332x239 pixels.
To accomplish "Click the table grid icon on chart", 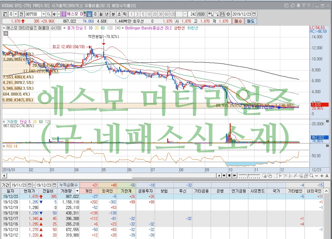I will pos(6,33).
